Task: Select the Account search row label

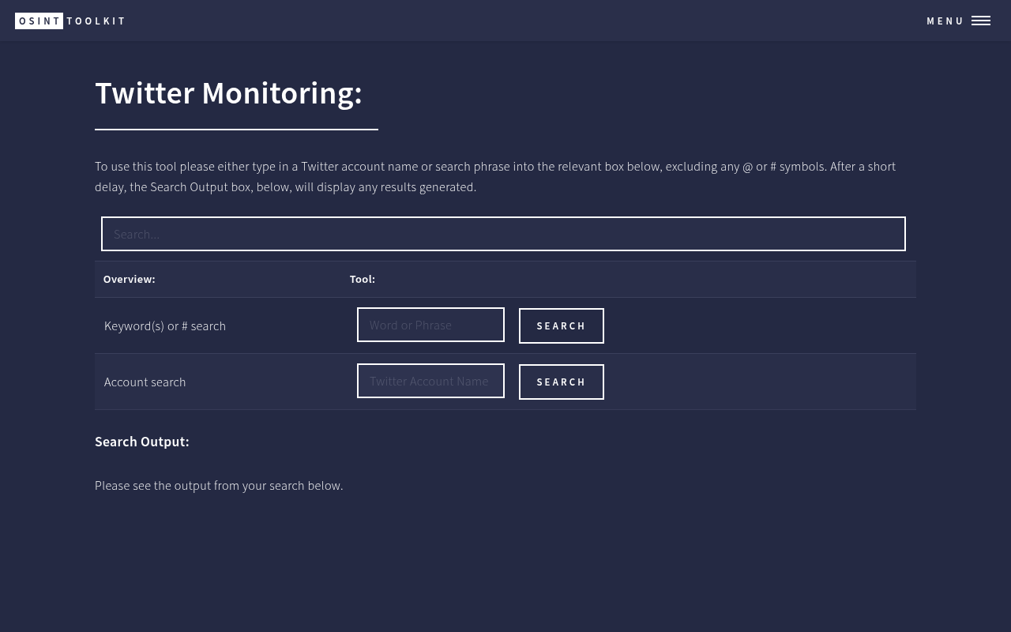Action: [x=145, y=382]
